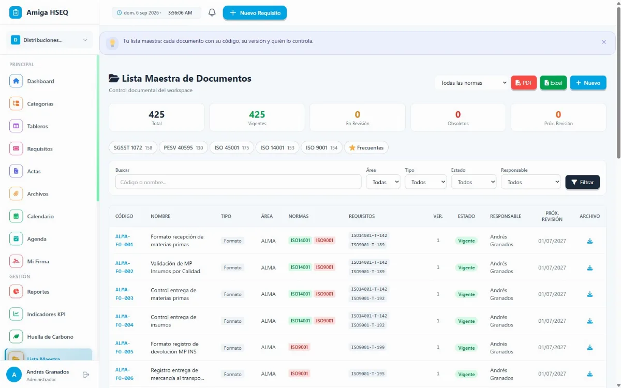Click the Próx. Revisión stat card
This screenshot has height=388, width=621.
click(x=558, y=117)
